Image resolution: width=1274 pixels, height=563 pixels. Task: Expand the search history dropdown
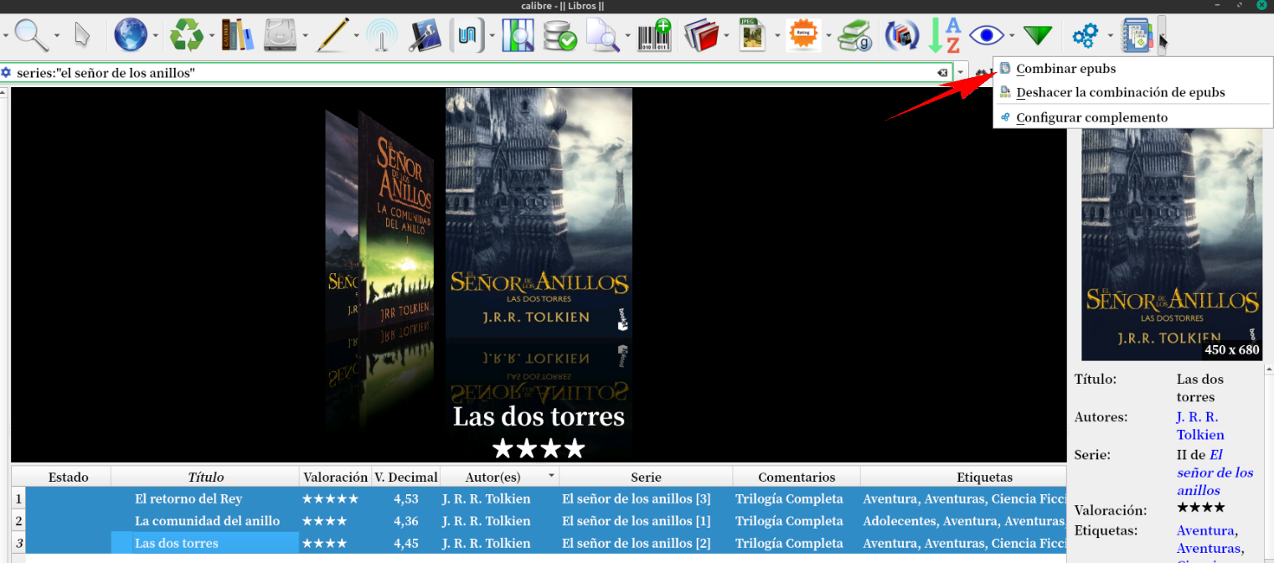962,73
